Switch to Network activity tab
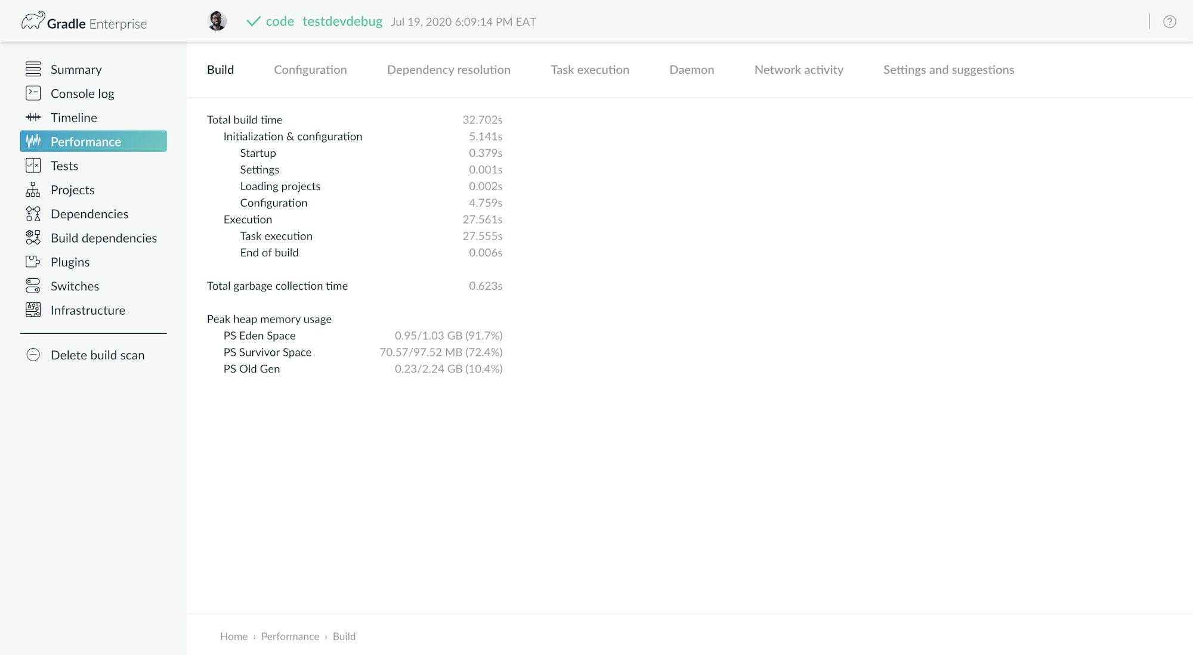 (x=798, y=70)
